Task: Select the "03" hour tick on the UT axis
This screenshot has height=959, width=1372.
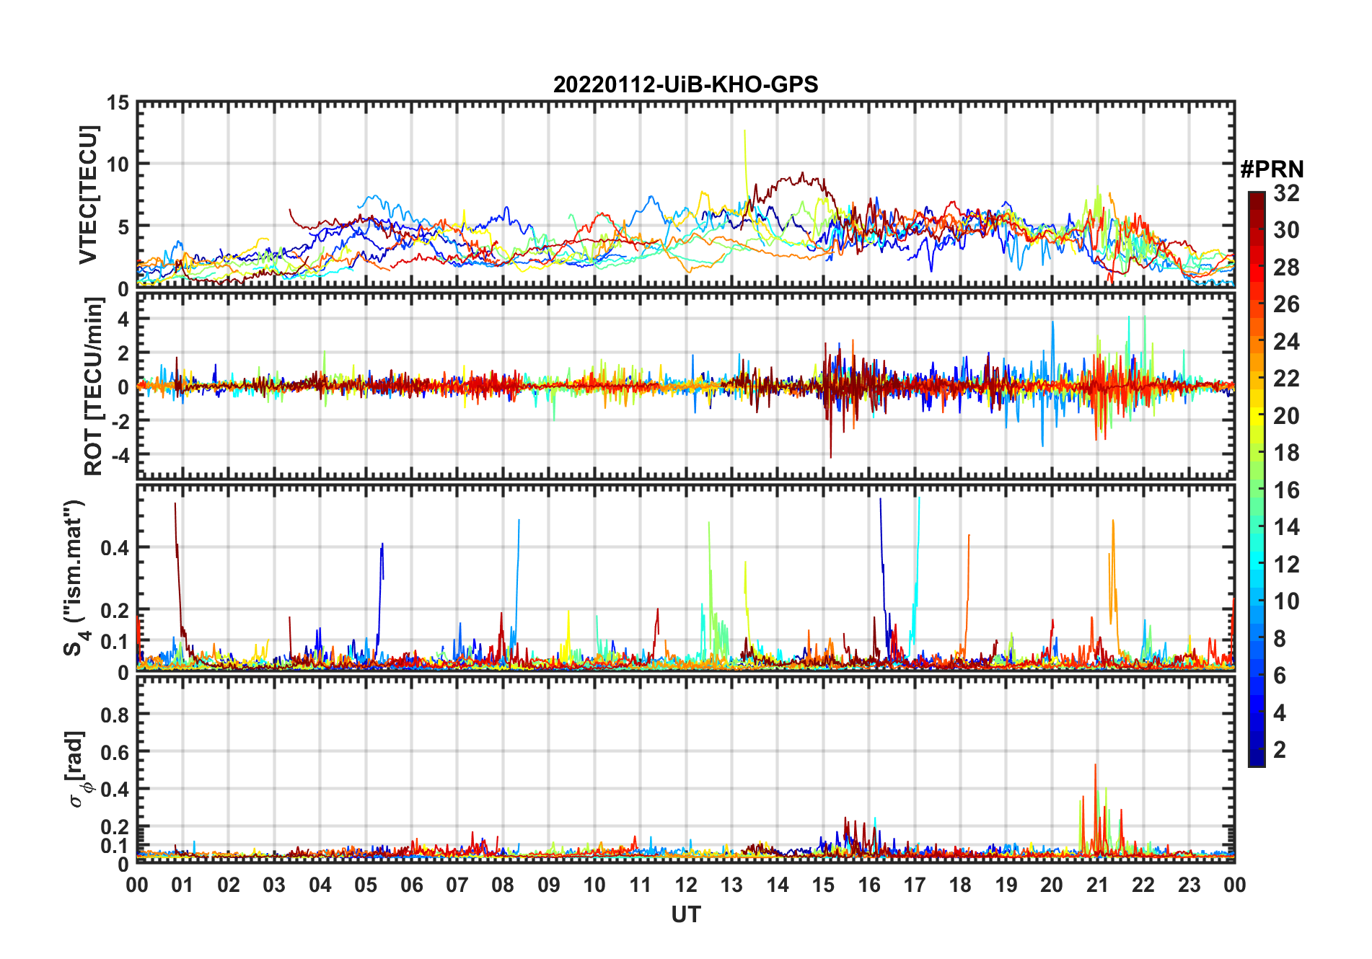Action: pos(274,885)
